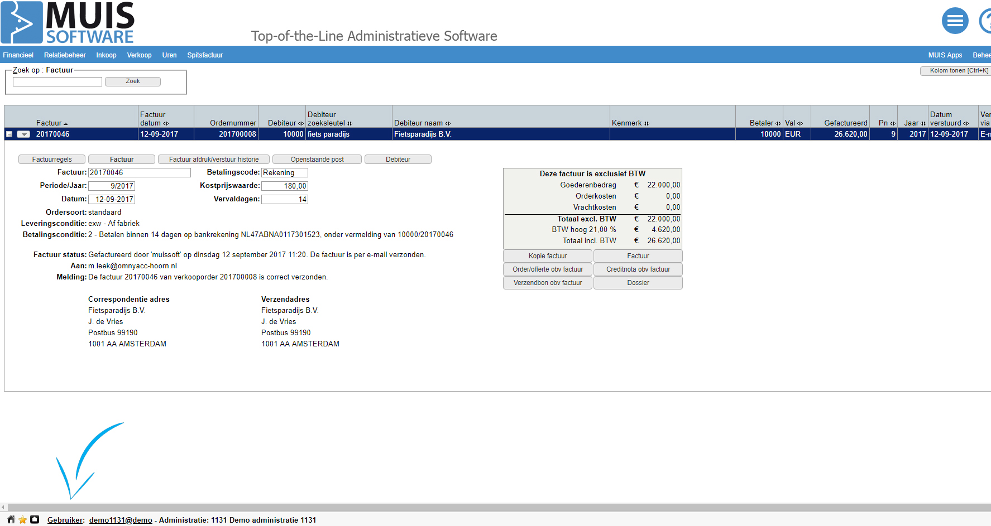The height and width of the screenshot is (526, 991).
Task: Open the hamburger menu icon at top right
Action: click(955, 21)
